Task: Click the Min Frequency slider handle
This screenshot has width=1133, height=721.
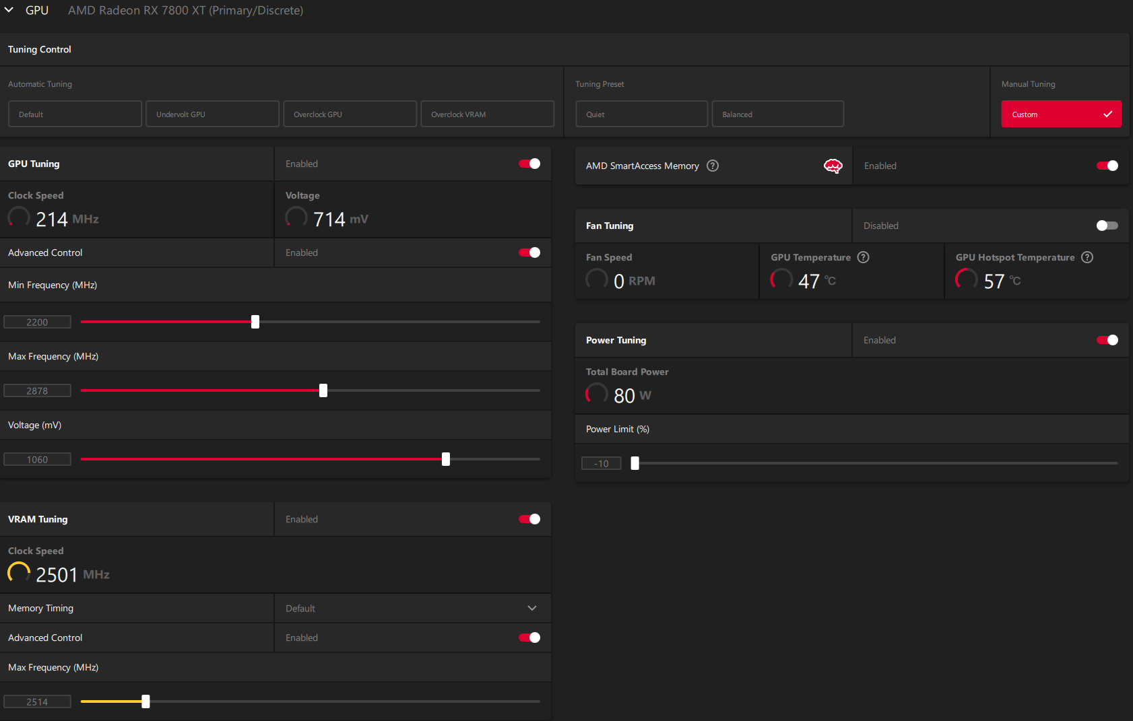Action: coord(255,322)
